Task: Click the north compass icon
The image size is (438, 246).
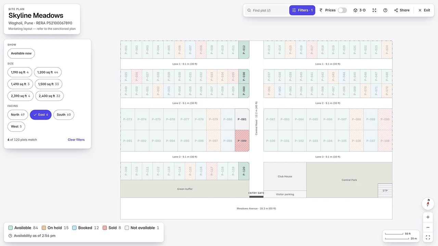Action: pos(428,204)
